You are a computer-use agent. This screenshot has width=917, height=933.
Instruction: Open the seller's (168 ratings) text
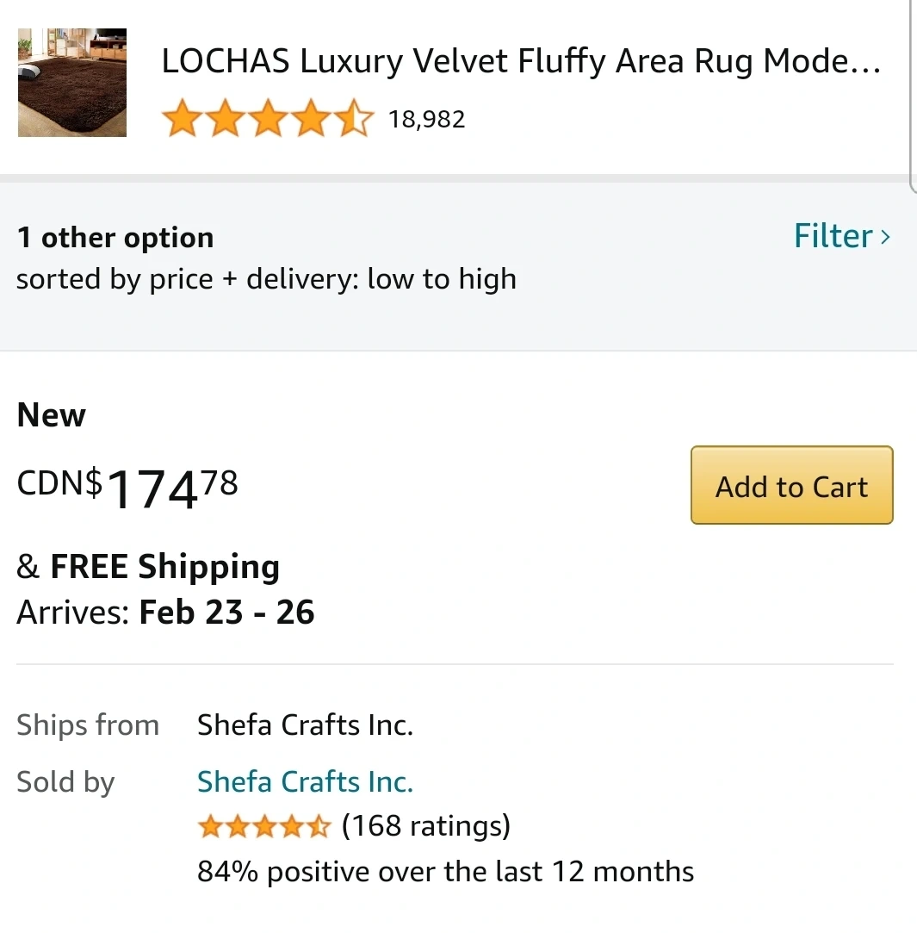426,826
